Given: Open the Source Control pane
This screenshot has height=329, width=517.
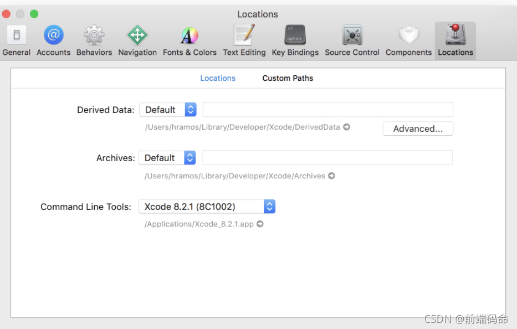Looking at the screenshot, I should tap(352, 40).
